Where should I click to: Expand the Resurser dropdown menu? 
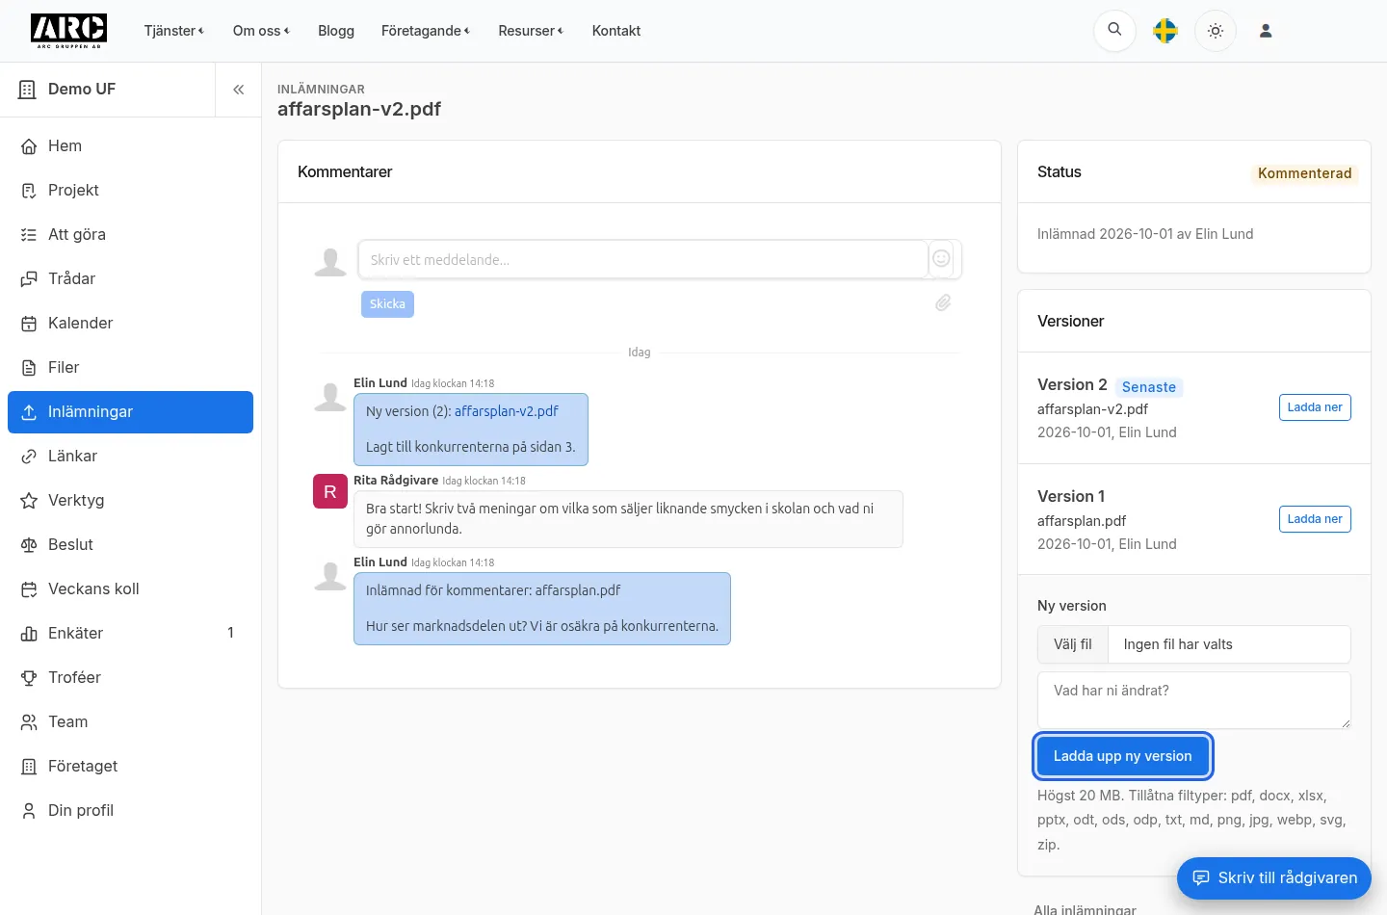(x=531, y=31)
